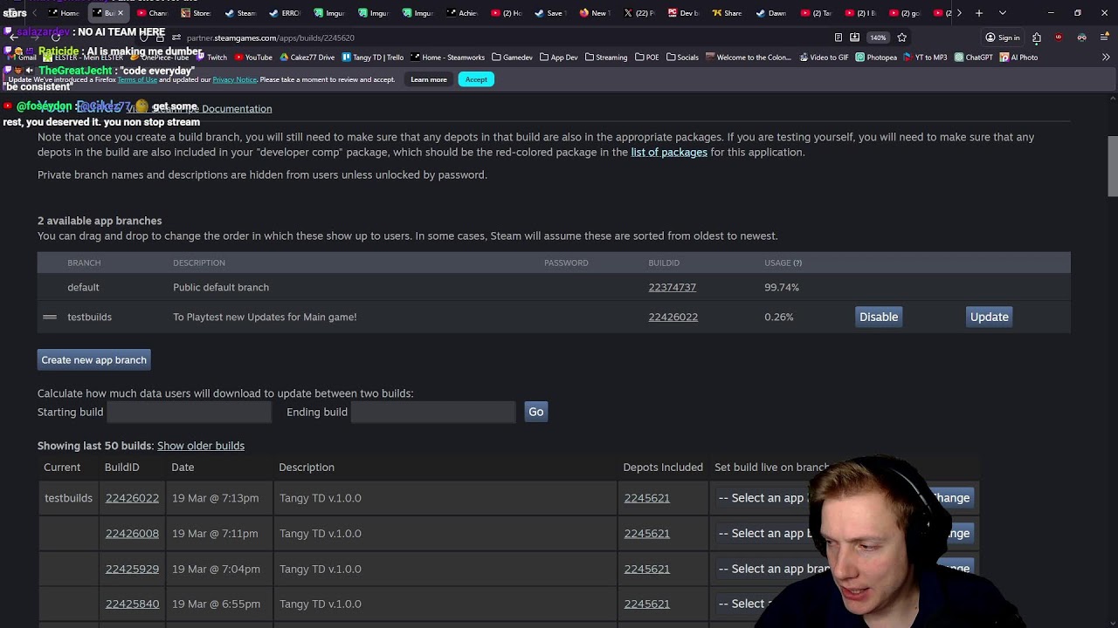This screenshot has width=1118, height=628.
Task: Click Learn more on the Firefox notice
Action: click(429, 79)
